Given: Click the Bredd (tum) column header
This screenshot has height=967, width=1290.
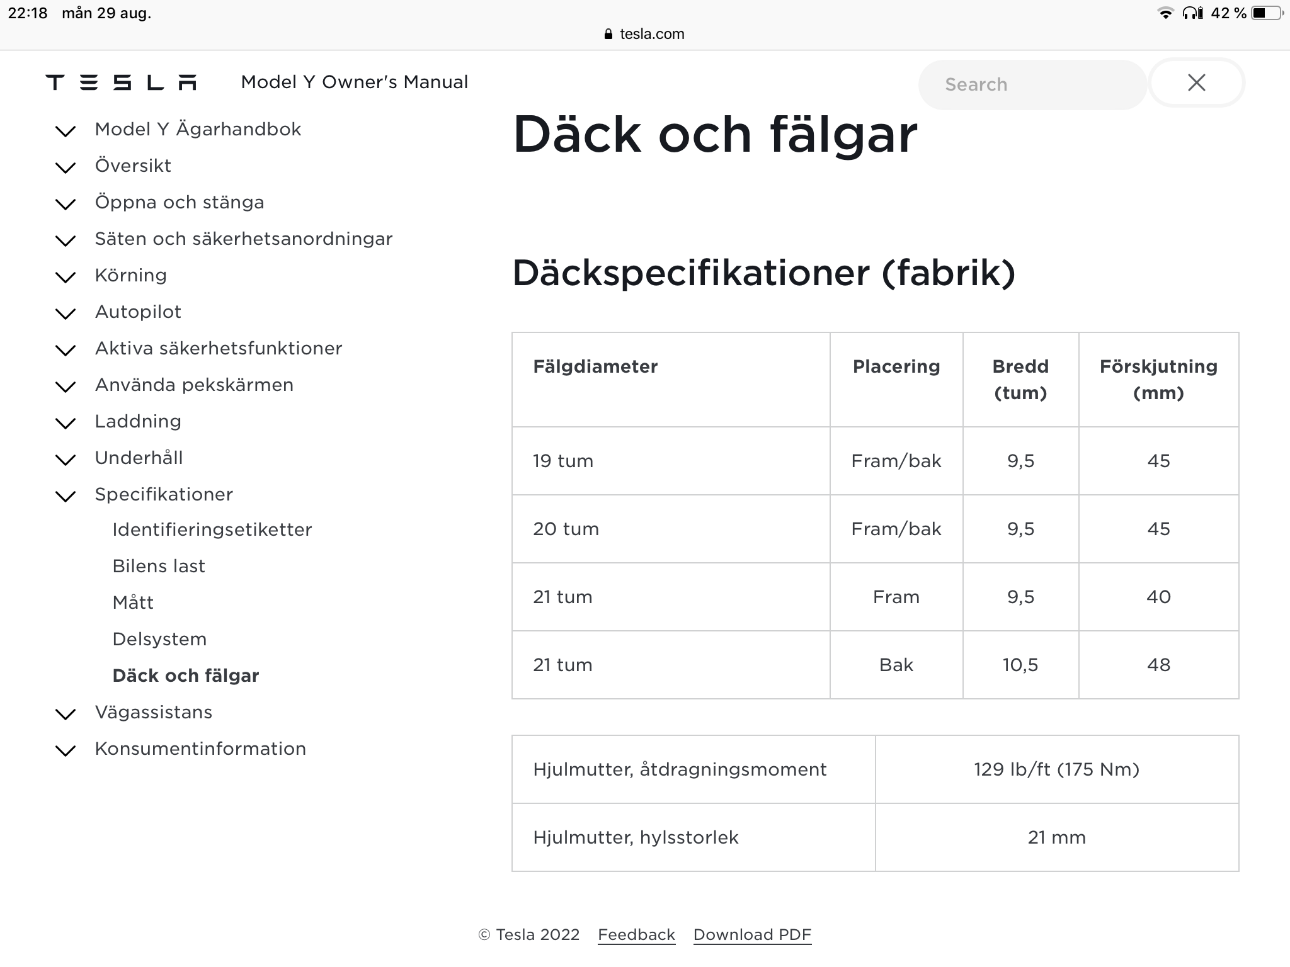Looking at the screenshot, I should coord(1020,380).
